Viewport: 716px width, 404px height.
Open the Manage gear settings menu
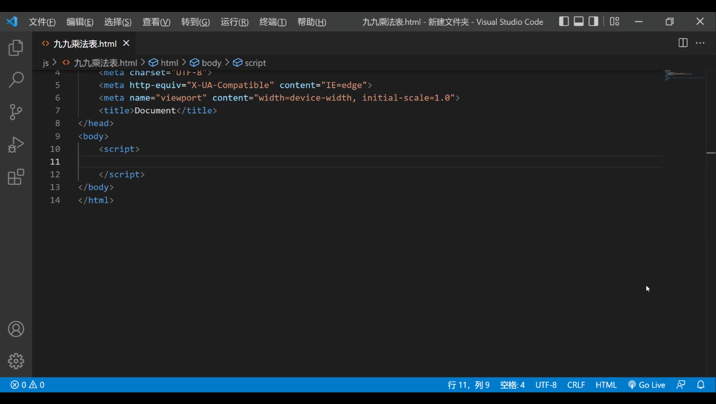(x=16, y=361)
